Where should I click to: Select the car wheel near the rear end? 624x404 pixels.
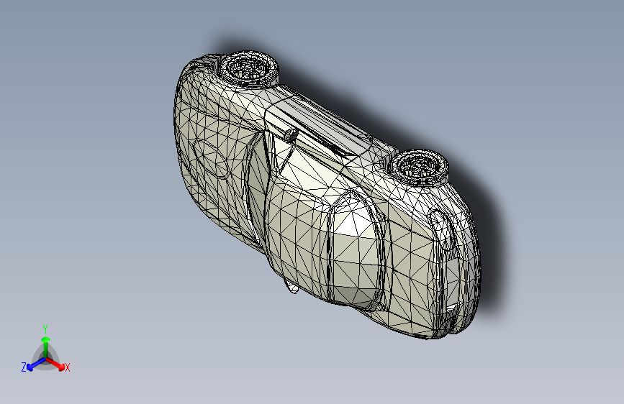coord(419,167)
